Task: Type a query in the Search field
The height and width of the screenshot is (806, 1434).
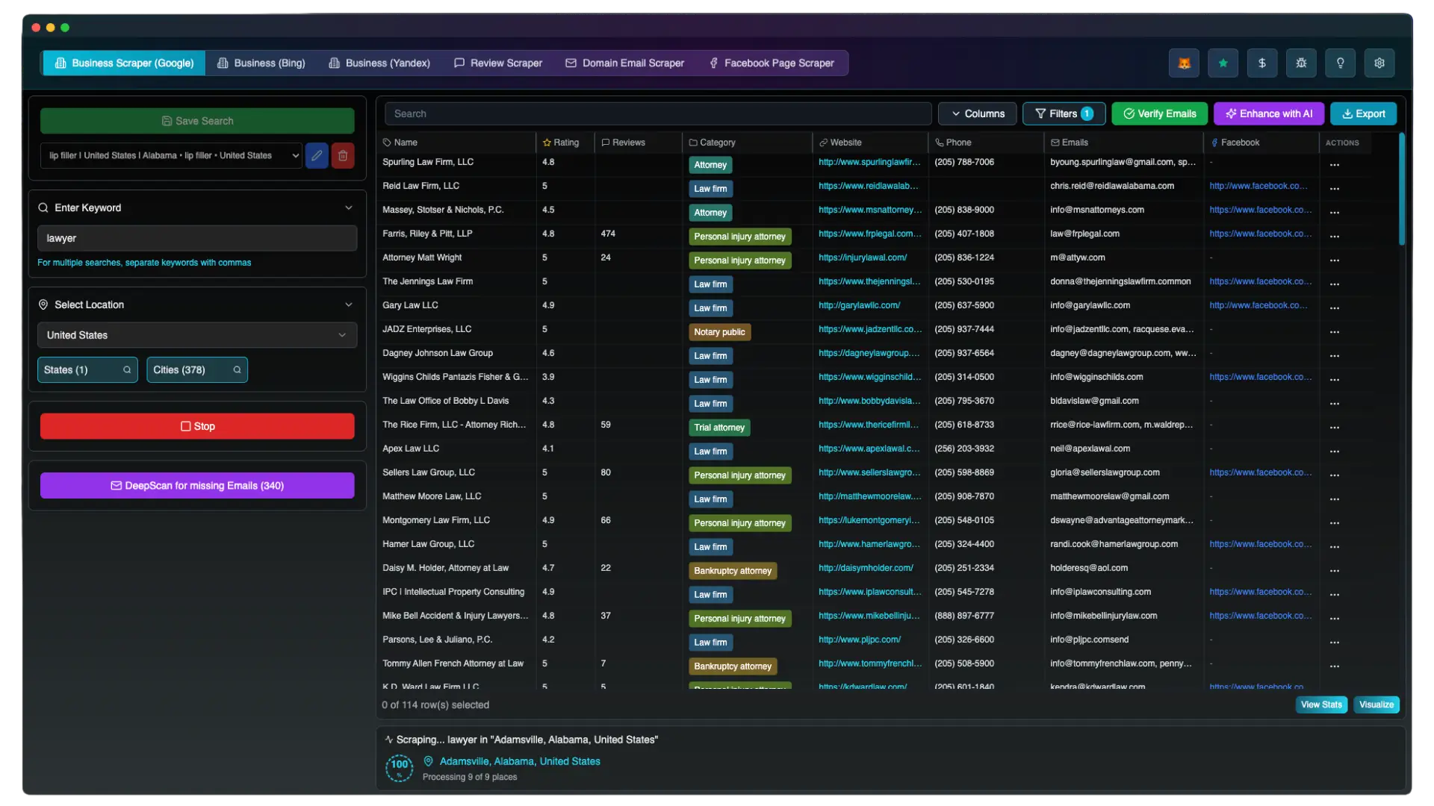Action: (657, 113)
